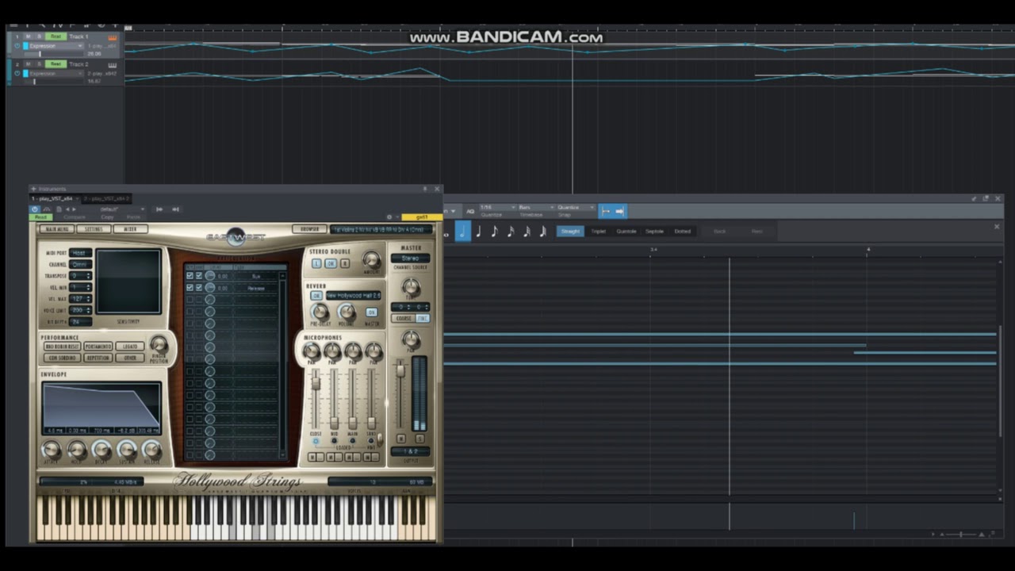Click Close microphone volume fader
This screenshot has width=1015, height=571.
(x=316, y=384)
